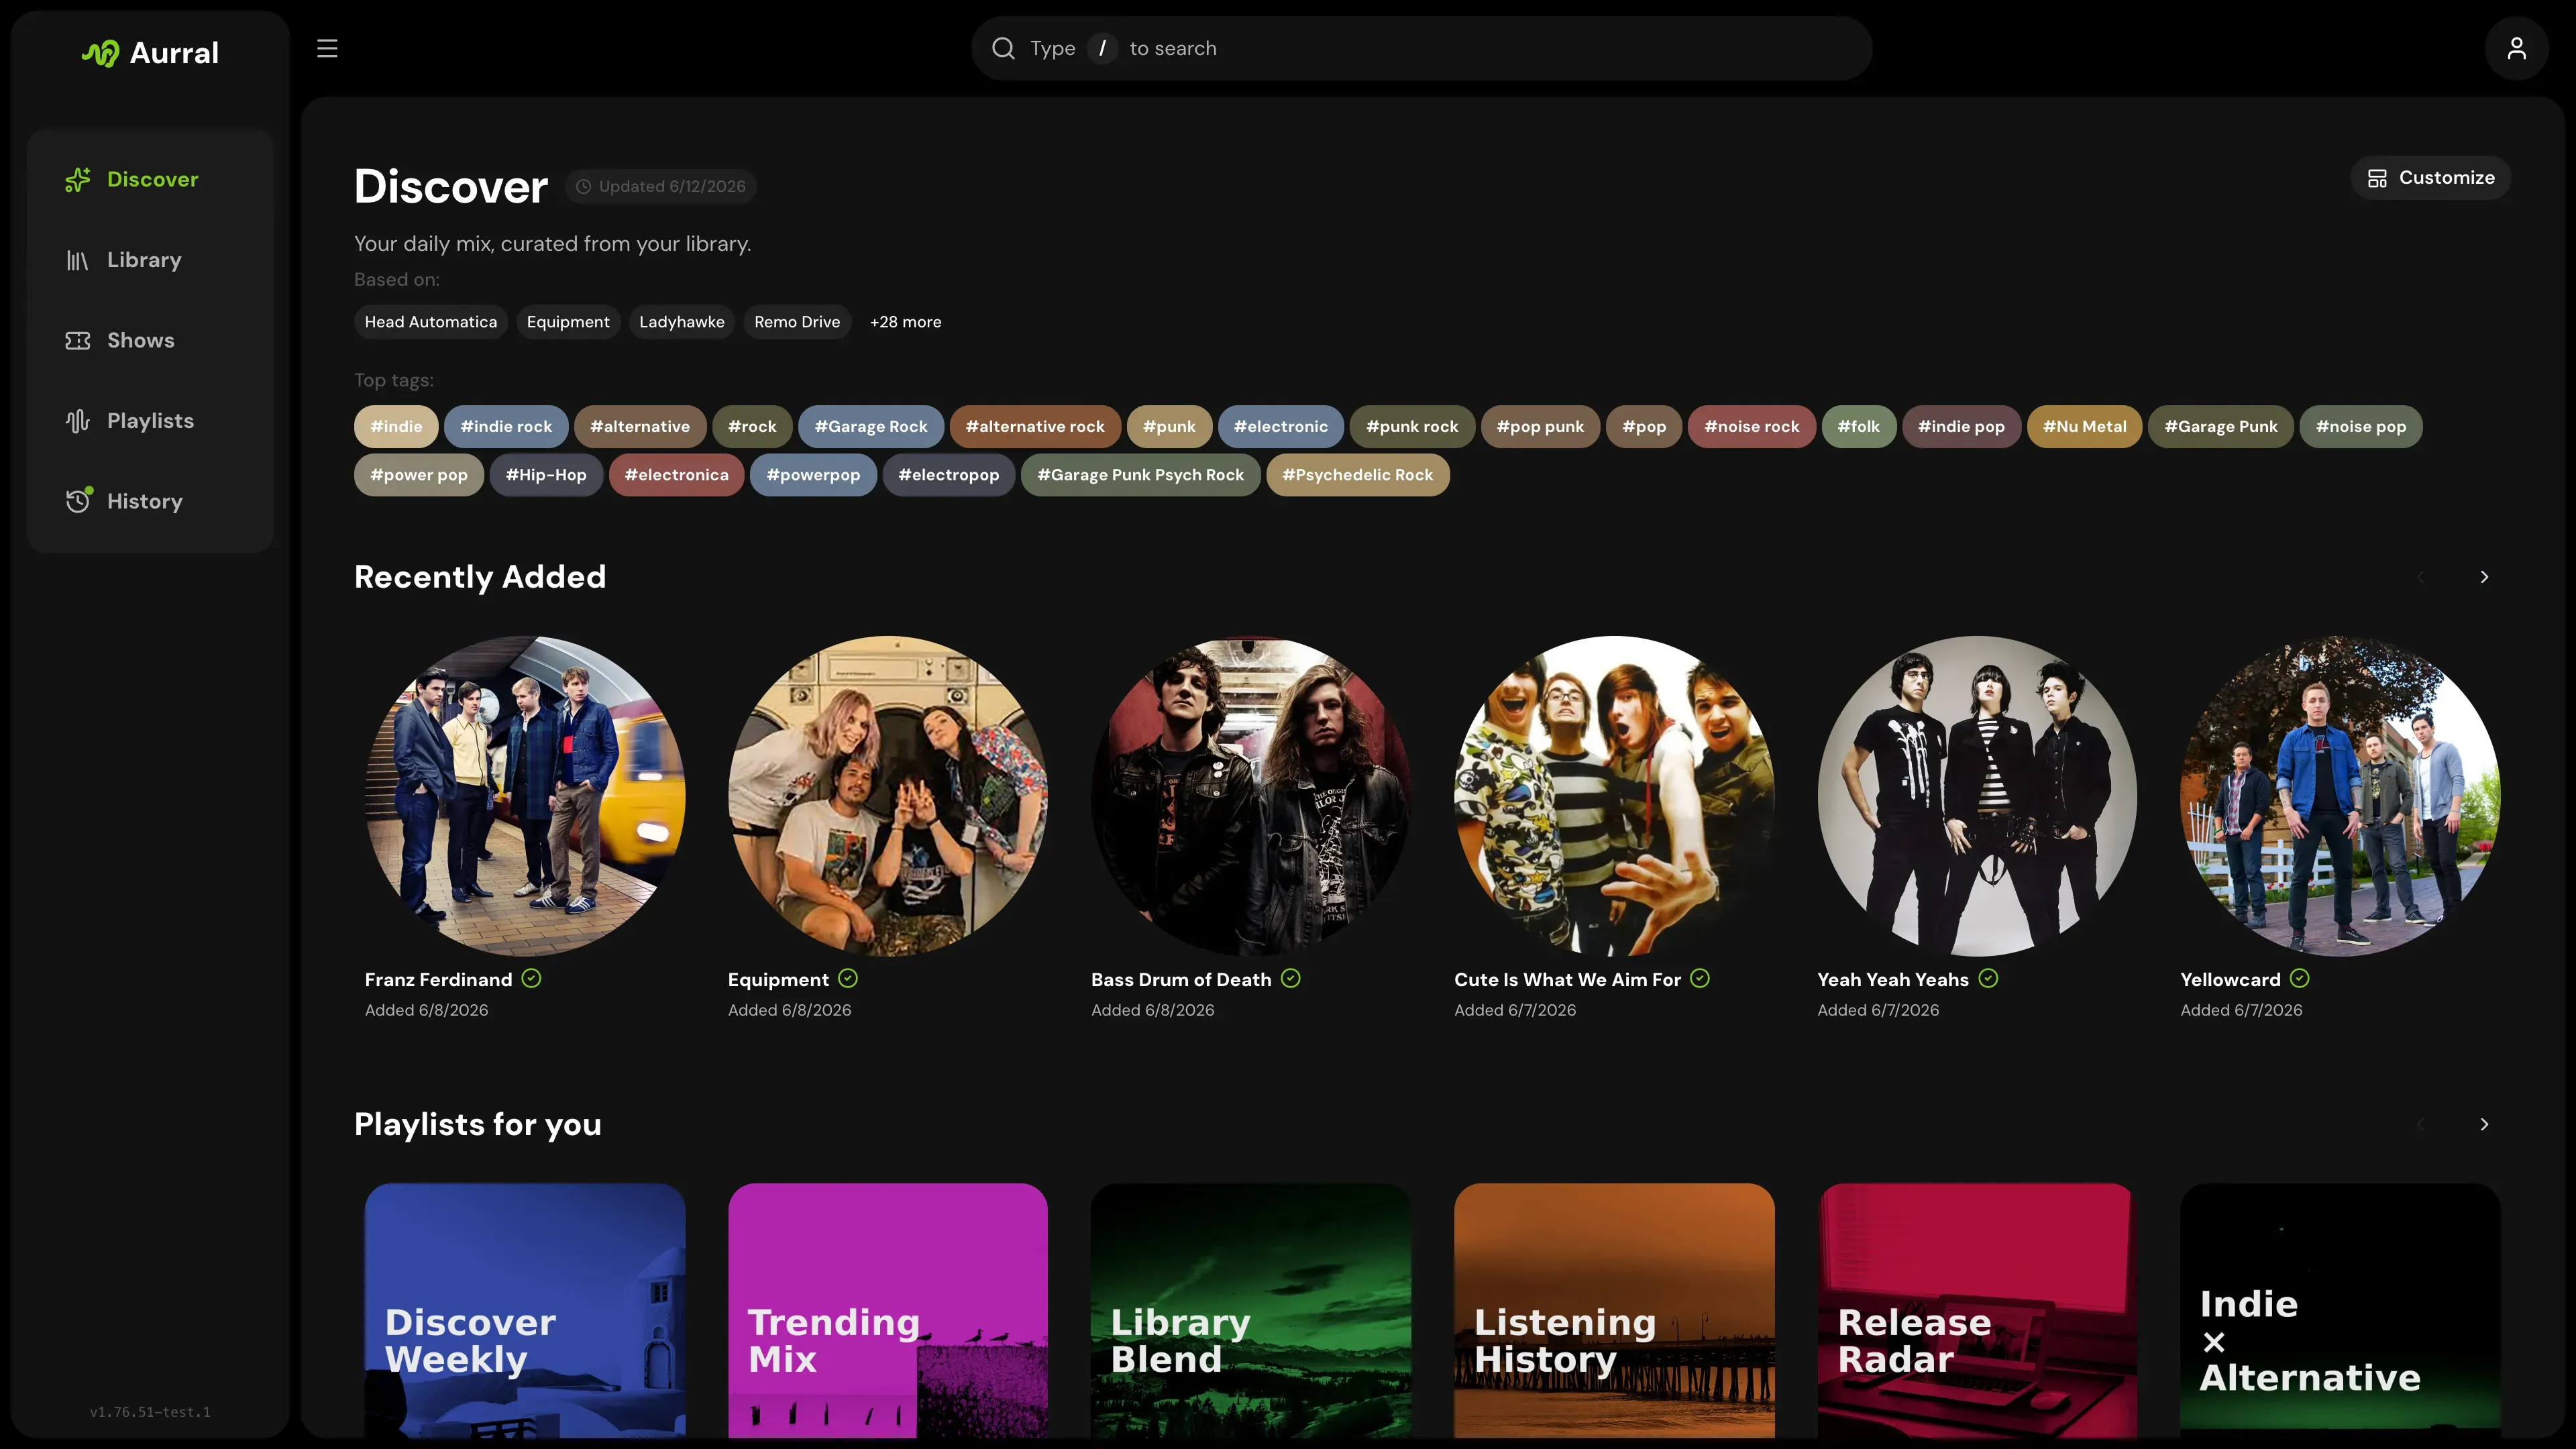Click the Customize button
2576x1449 pixels.
point(2430,178)
